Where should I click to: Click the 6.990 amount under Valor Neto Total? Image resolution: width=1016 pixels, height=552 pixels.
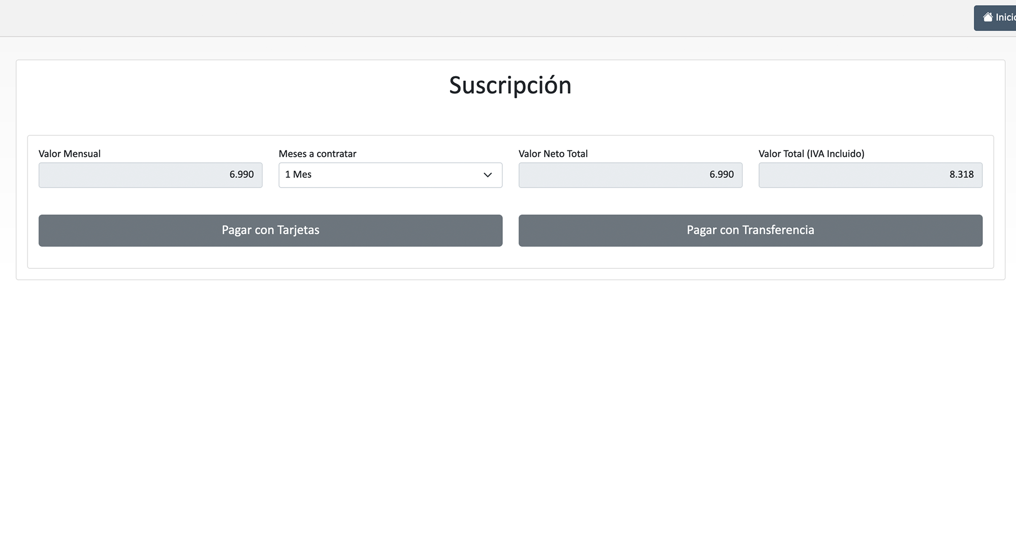[x=721, y=174]
